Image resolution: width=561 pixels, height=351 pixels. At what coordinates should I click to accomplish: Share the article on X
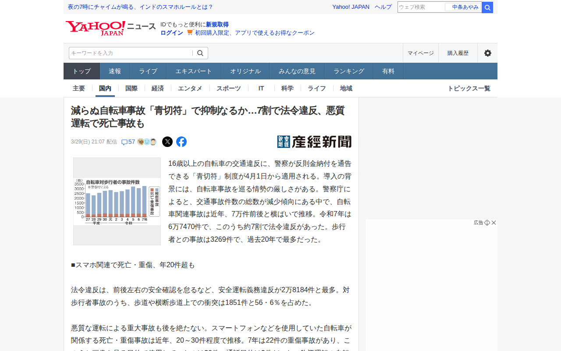pos(167,142)
